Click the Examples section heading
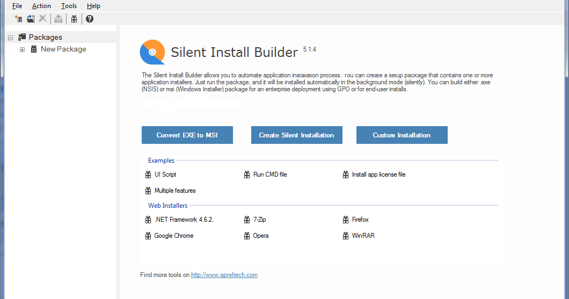 (x=161, y=161)
